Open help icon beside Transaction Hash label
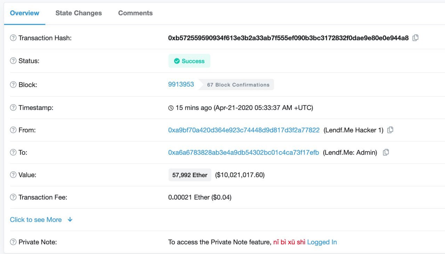Image resolution: width=445 pixels, height=254 pixels. pos(13,38)
